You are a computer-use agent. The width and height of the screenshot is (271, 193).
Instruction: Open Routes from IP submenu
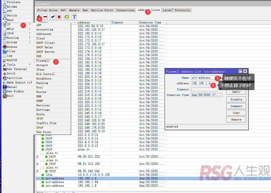pyautogui.click(x=52, y=92)
